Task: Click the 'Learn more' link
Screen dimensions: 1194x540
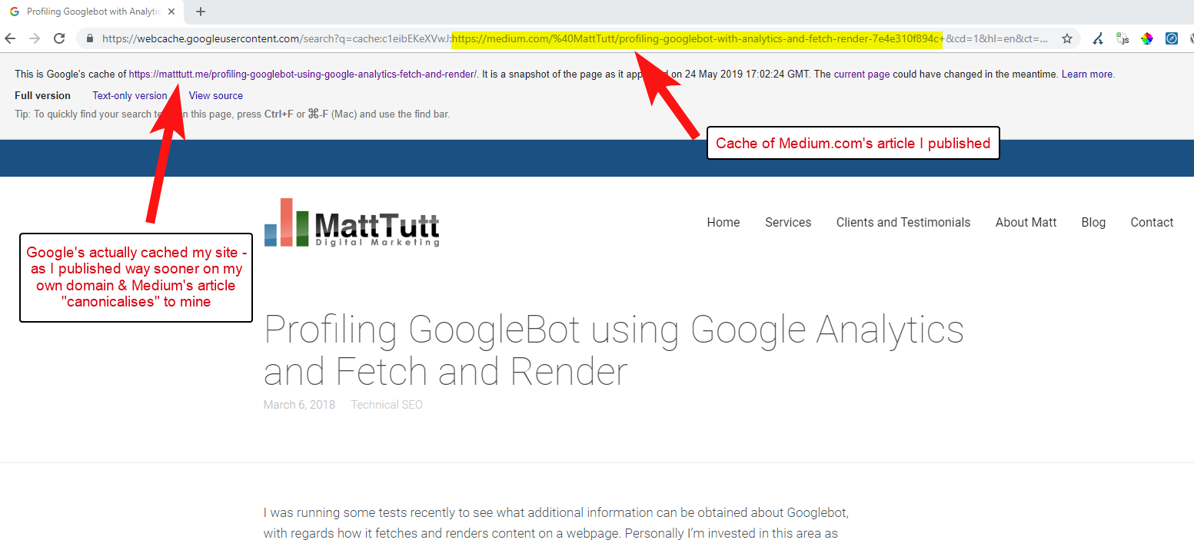Action: (x=1086, y=75)
